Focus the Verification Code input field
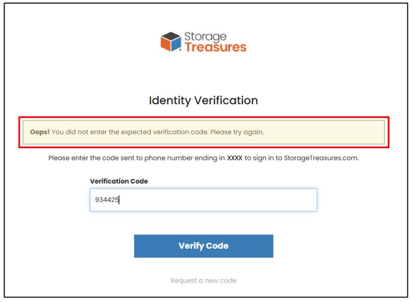Viewport: 412px width, 302px height. pos(204,200)
